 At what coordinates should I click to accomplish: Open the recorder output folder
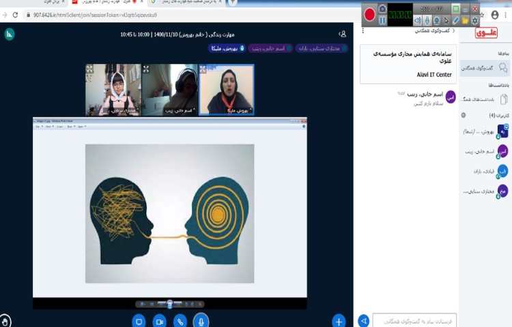(466, 20)
